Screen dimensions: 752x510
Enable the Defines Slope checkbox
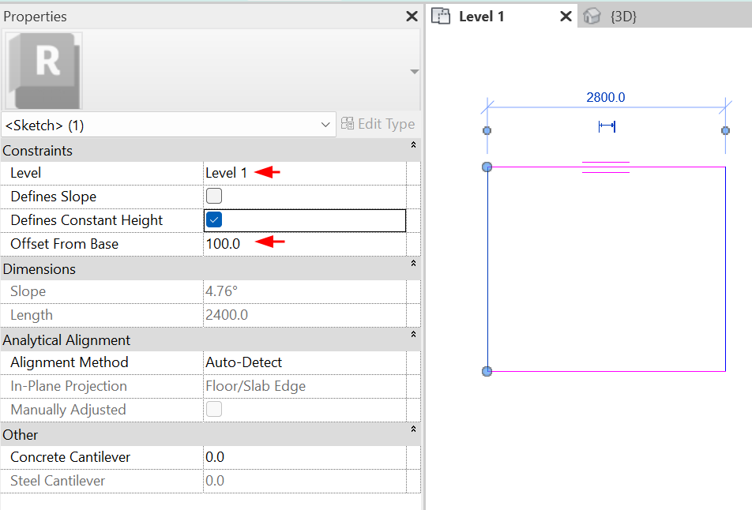coord(214,196)
